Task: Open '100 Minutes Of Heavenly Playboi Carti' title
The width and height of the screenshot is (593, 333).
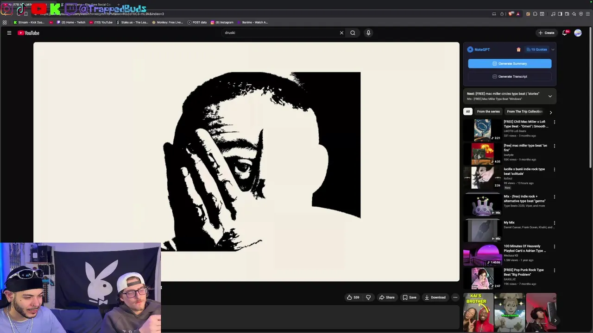Action: 525,248
